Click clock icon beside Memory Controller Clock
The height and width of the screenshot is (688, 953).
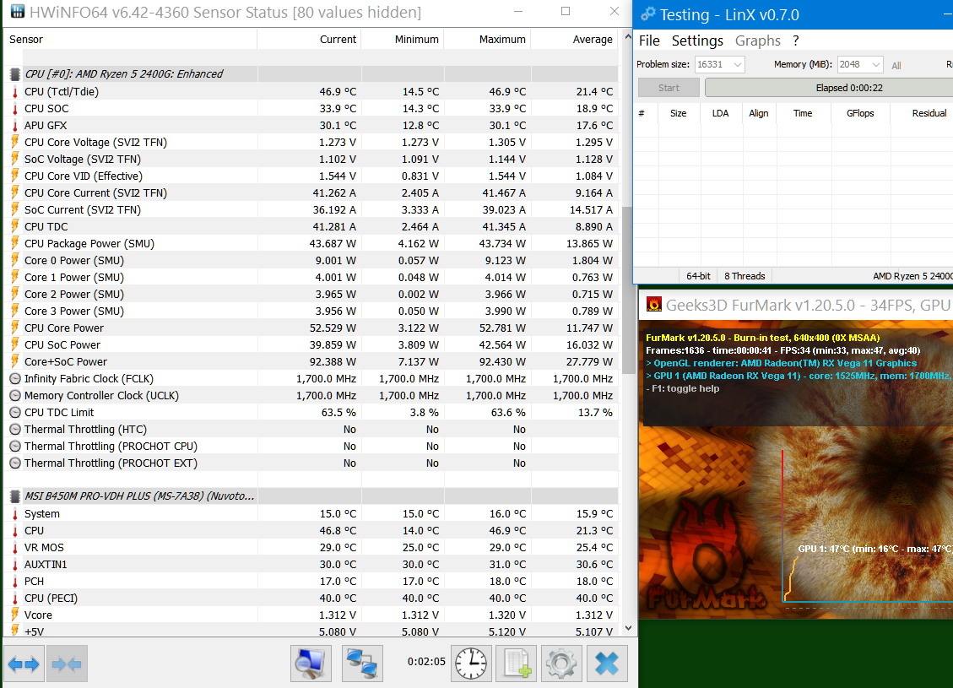[15, 396]
